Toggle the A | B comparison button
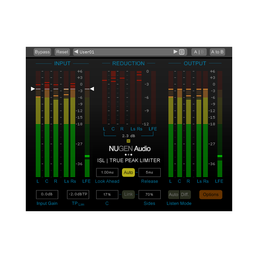Screen dimensions: 258x258 pyautogui.click(x=199, y=52)
